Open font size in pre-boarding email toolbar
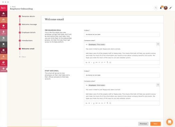Image resolution: width=175 pixels, height=127 pixels. click(x=86, y=63)
